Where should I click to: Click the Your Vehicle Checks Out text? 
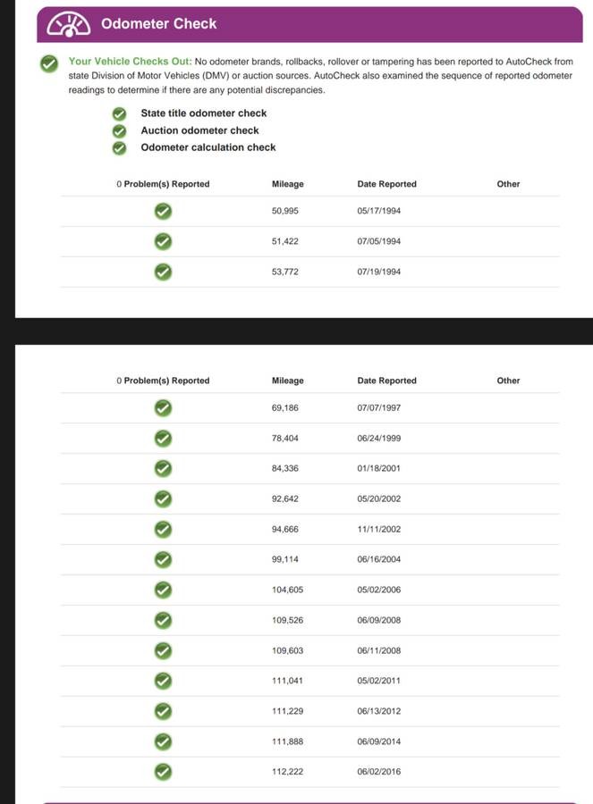pyautogui.click(x=130, y=62)
